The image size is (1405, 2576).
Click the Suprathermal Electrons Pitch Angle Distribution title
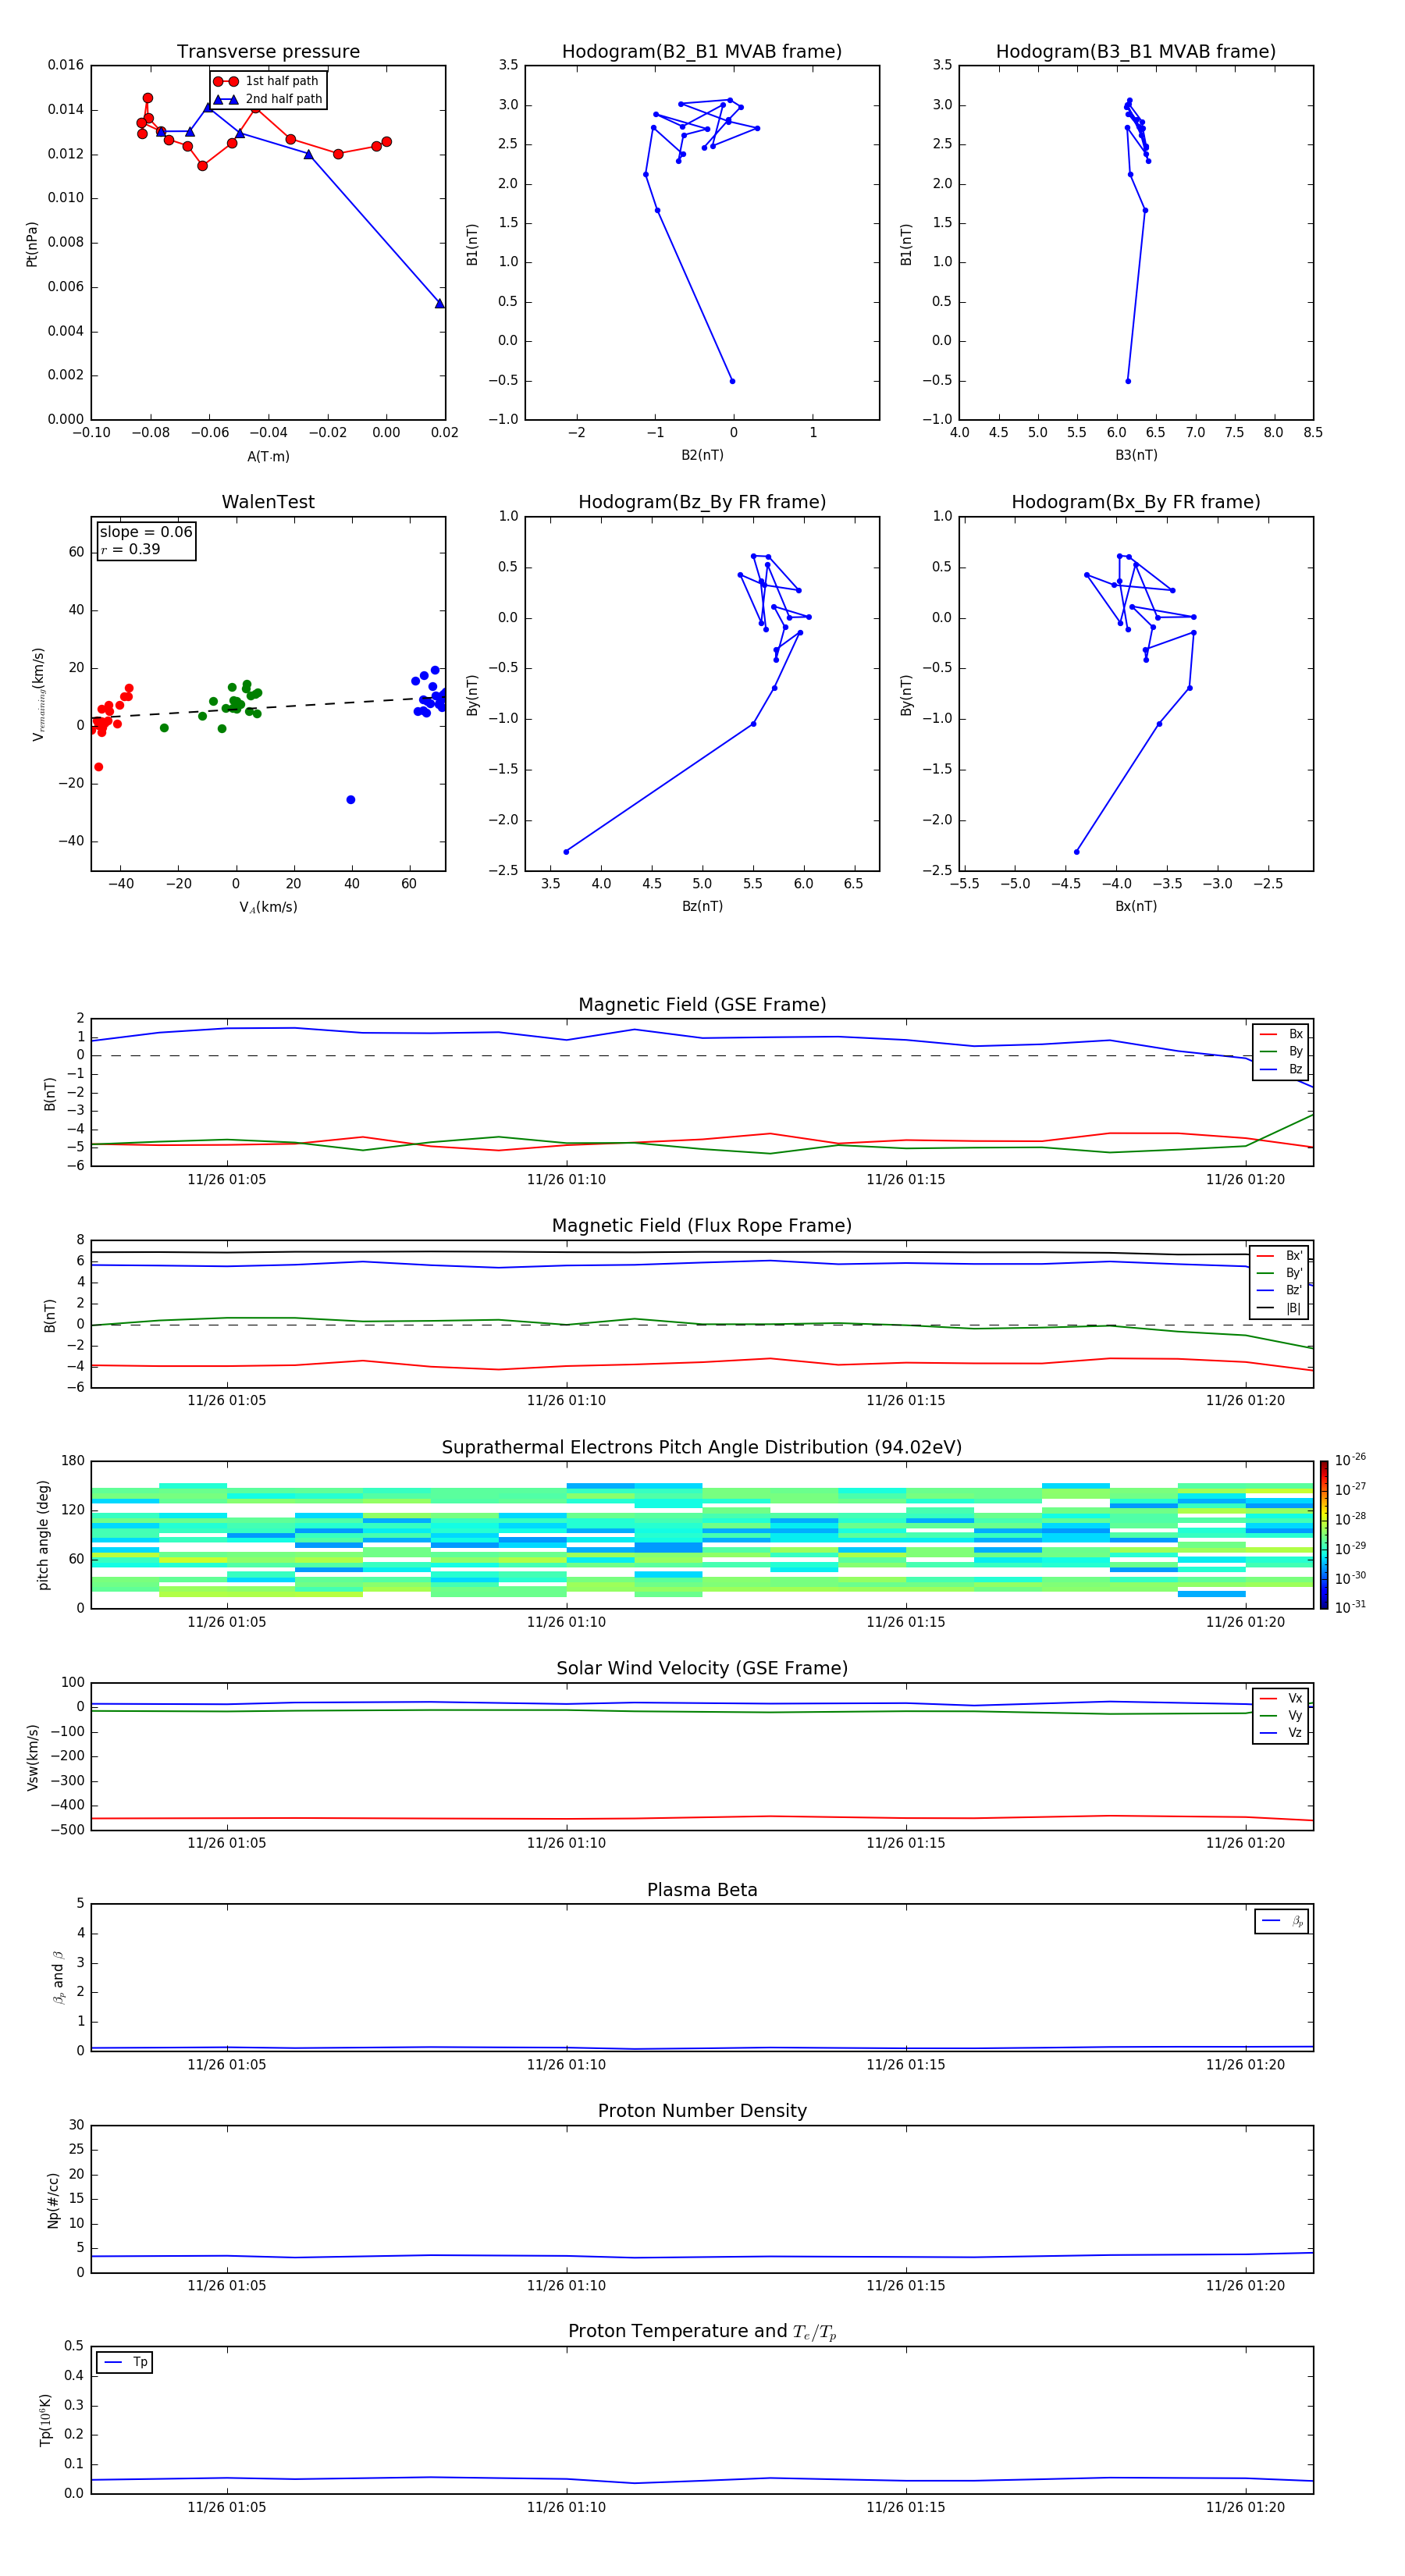pyautogui.click(x=702, y=1448)
